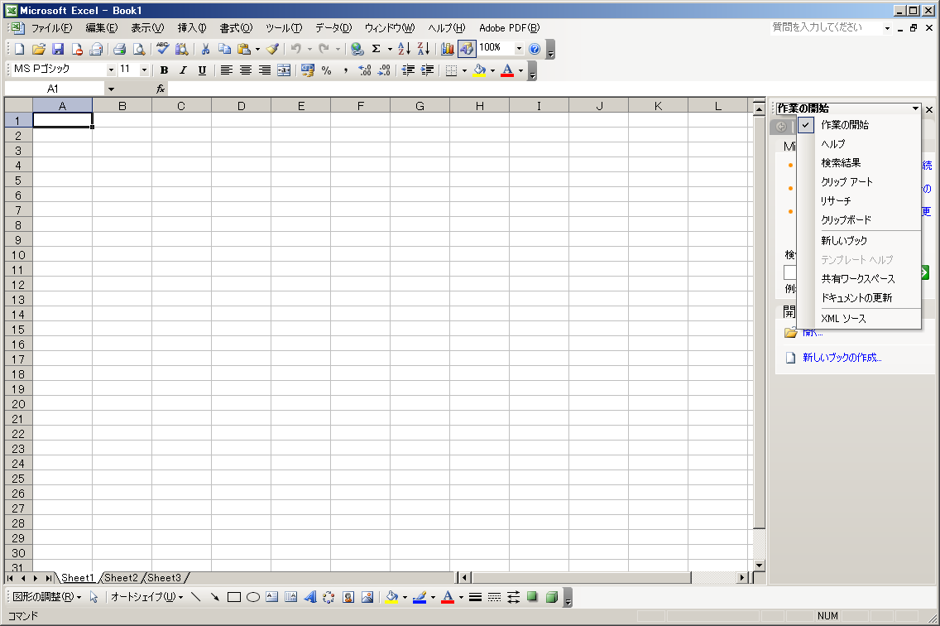Apply the yellow fill color in the formatting toolbar

pos(480,70)
